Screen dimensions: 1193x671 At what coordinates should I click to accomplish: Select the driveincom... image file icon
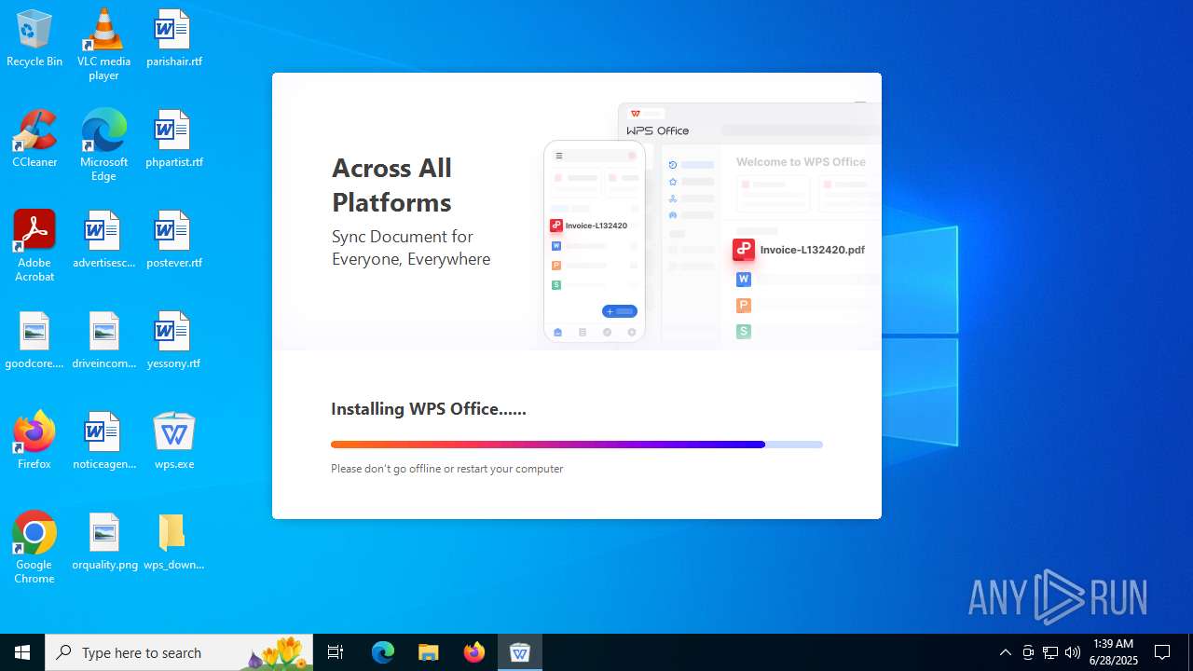coord(103,341)
